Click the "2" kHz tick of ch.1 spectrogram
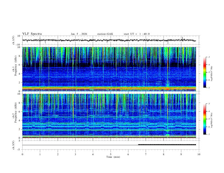Image resolution: width=224 pixels, height=173 pixels. point(20,83)
